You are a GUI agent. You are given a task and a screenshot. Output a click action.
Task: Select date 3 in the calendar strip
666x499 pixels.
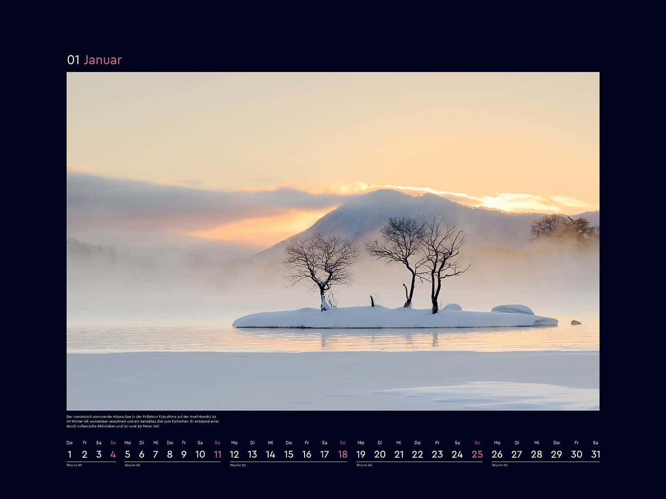(99, 454)
